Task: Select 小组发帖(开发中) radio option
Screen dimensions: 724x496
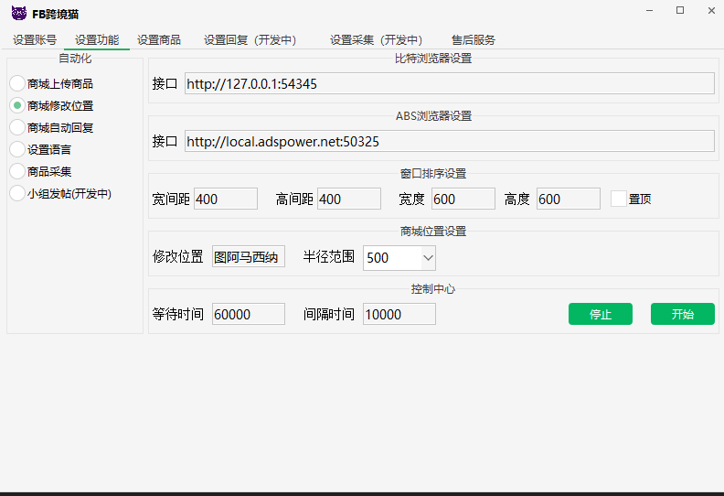Action: pos(17,193)
